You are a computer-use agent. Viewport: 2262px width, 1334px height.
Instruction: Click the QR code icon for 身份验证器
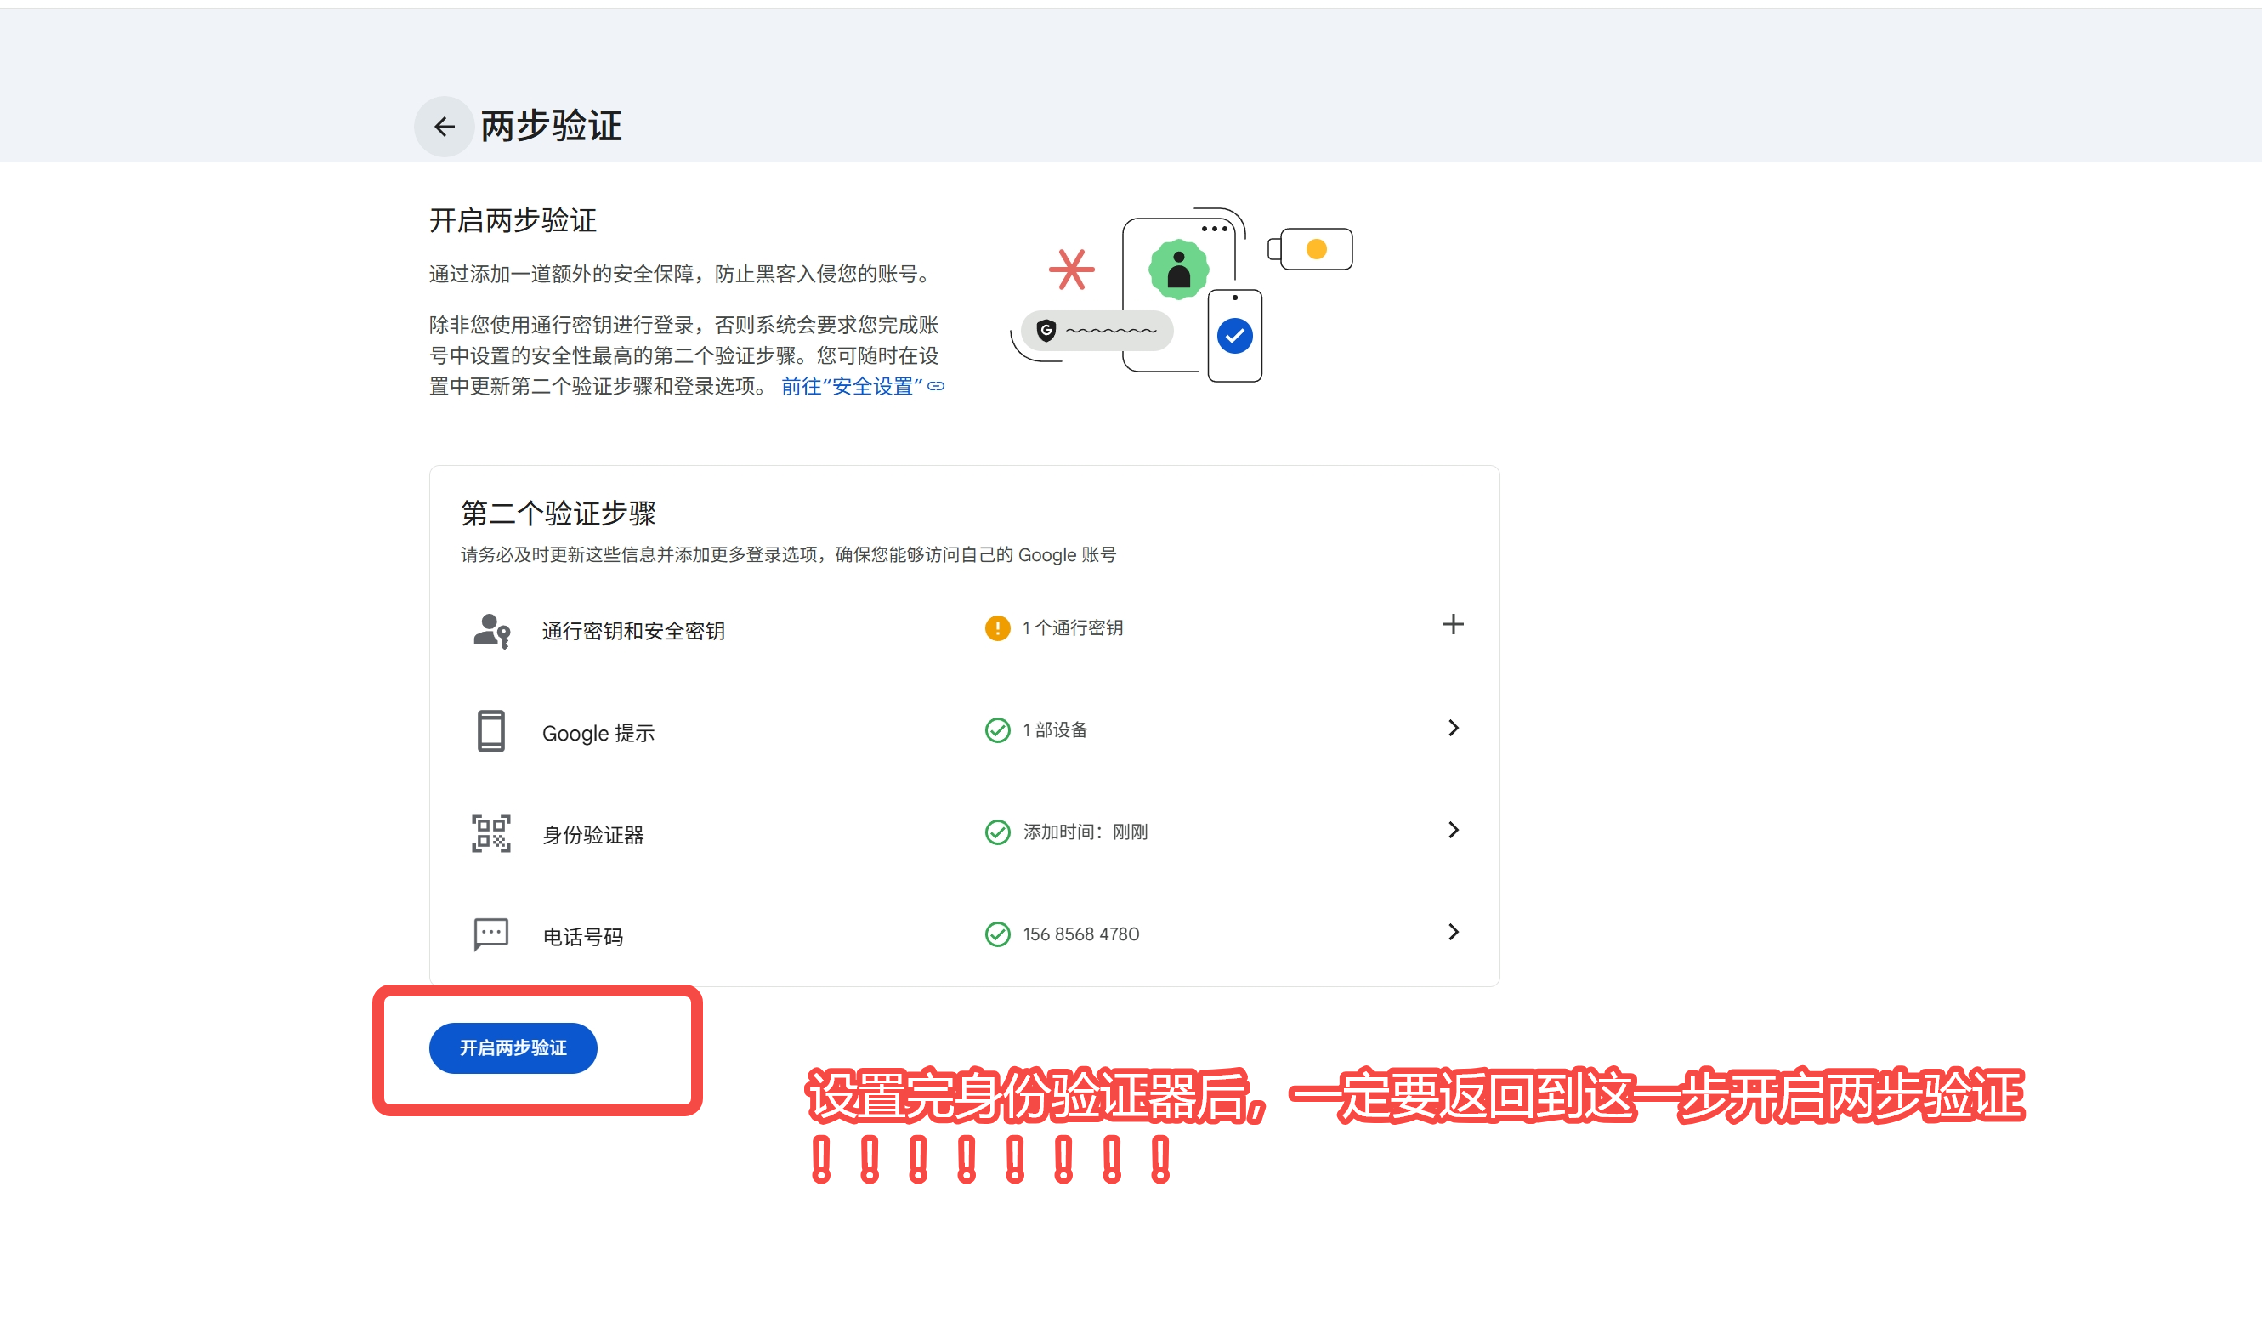490,833
